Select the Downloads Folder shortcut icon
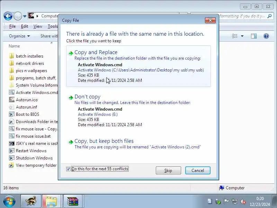This screenshot has height=208, width=277. click(x=11, y=122)
